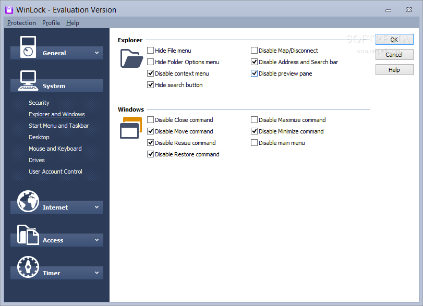Click the Windows section window icon
The height and width of the screenshot is (306, 423).
131,128
